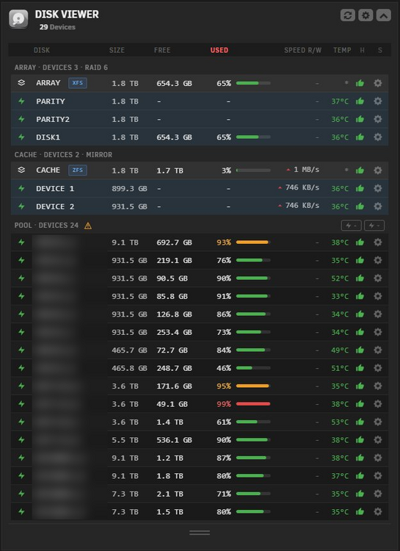Open gear settings for DEVICE 2
This screenshot has height=551, width=400.
[x=378, y=206]
